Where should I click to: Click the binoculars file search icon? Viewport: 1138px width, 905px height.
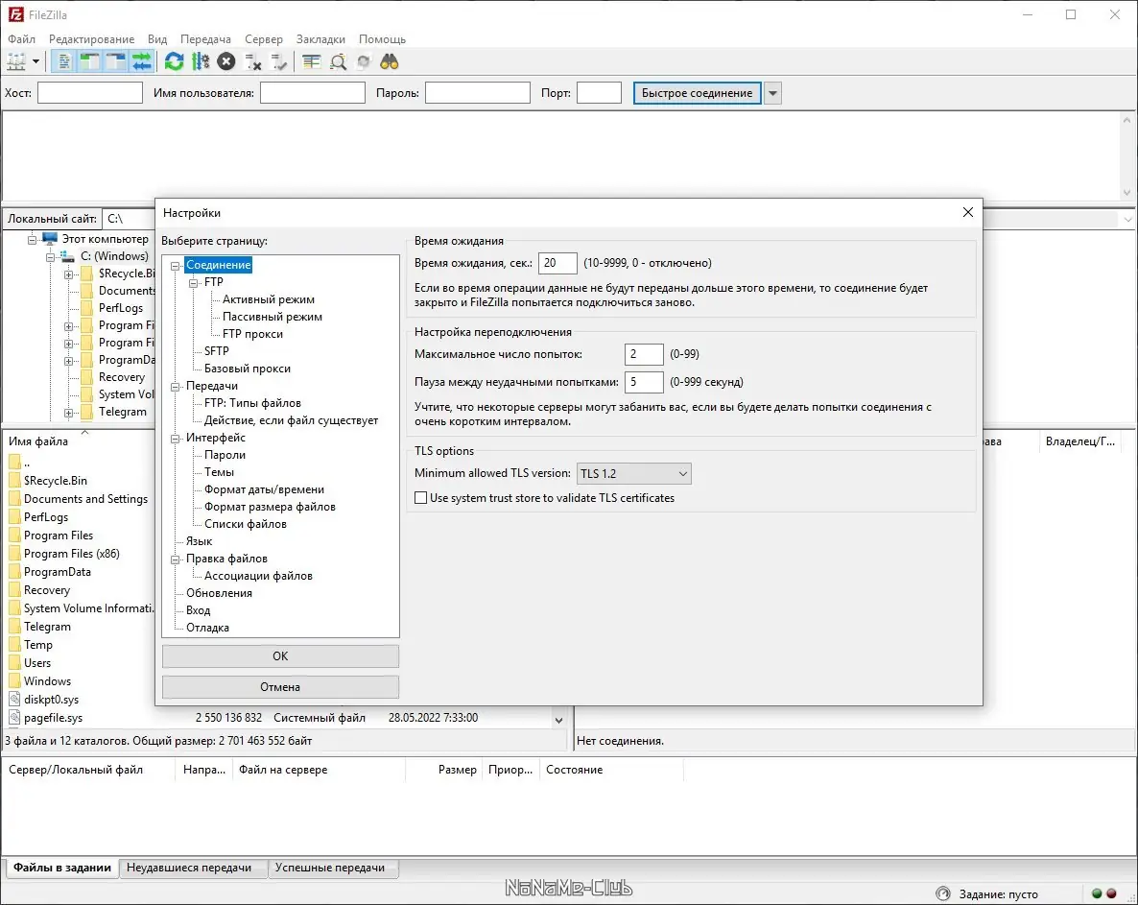(x=390, y=61)
